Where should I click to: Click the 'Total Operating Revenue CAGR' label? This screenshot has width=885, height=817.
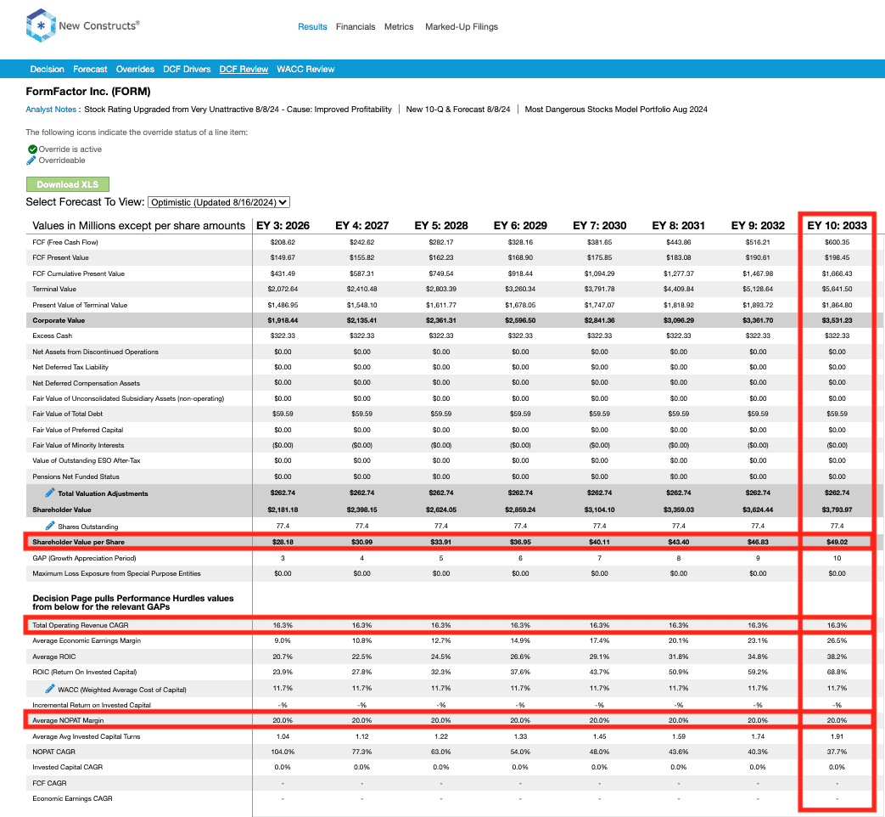coord(81,625)
